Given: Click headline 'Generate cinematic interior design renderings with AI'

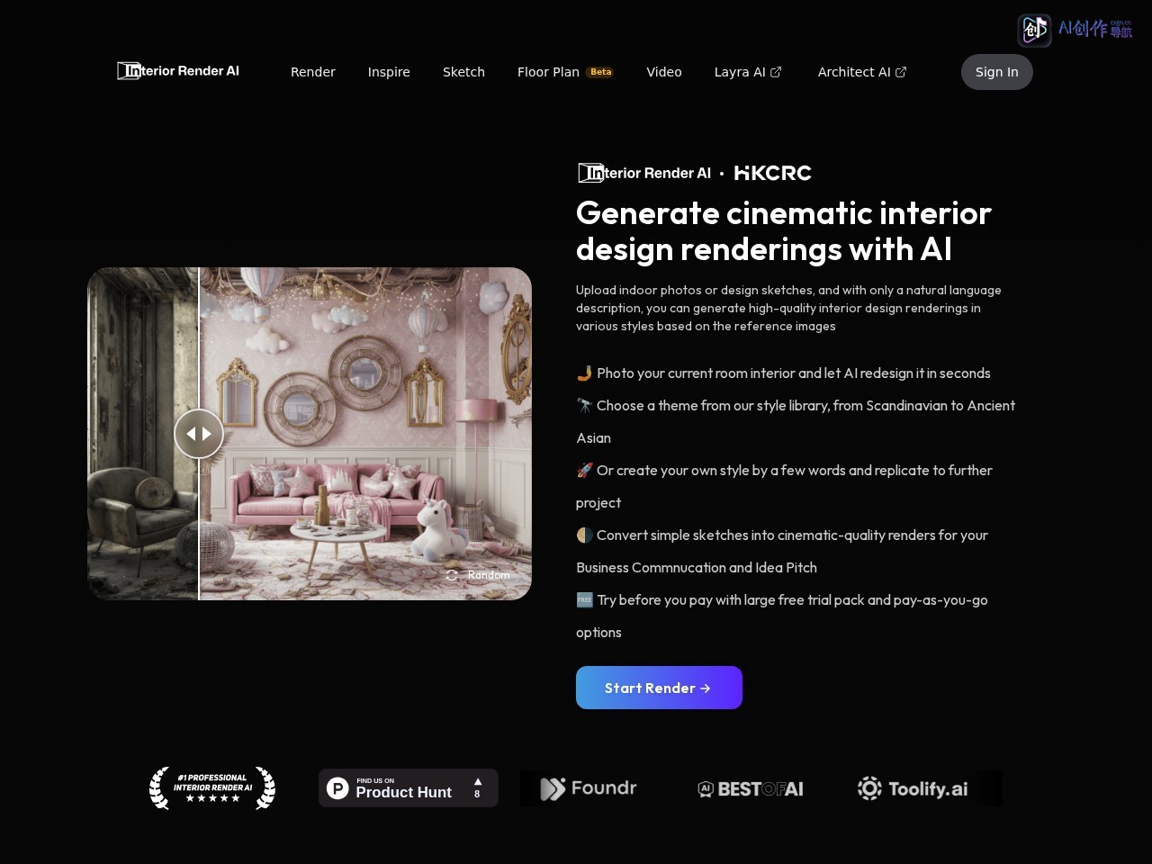Looking at the screenshot, I should pyautogui.click(x=784, y=230).
